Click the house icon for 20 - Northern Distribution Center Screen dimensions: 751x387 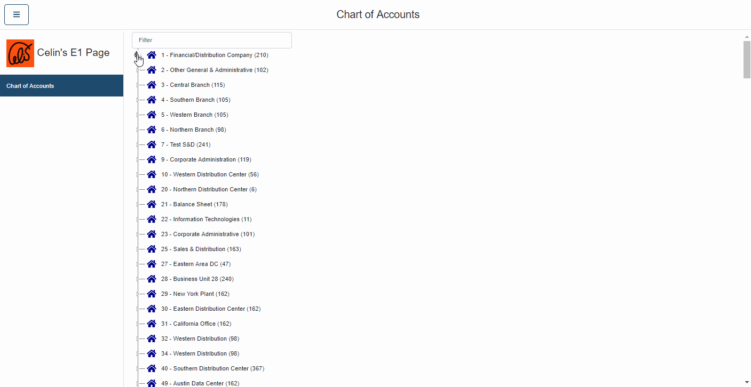tap(152, 189)
